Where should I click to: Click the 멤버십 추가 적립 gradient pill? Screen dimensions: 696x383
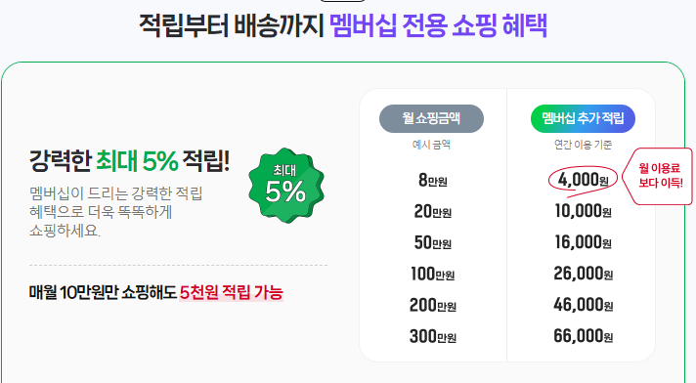pos(583,118)
